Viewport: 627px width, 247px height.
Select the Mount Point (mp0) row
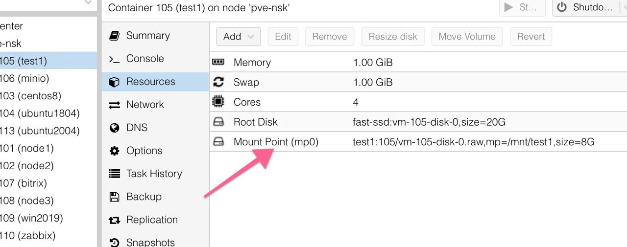(x=418, y=142)
